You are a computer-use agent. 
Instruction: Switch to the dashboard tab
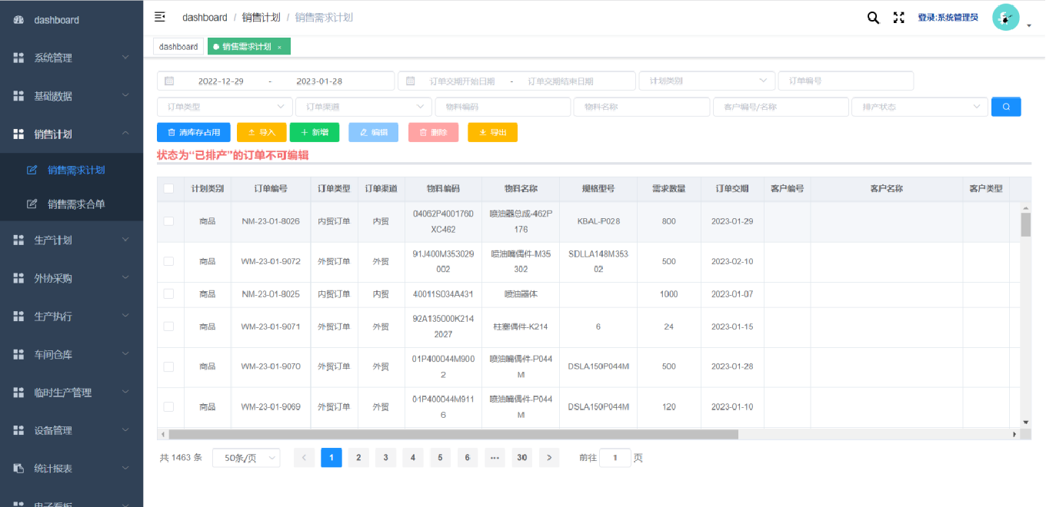[178, 46]
